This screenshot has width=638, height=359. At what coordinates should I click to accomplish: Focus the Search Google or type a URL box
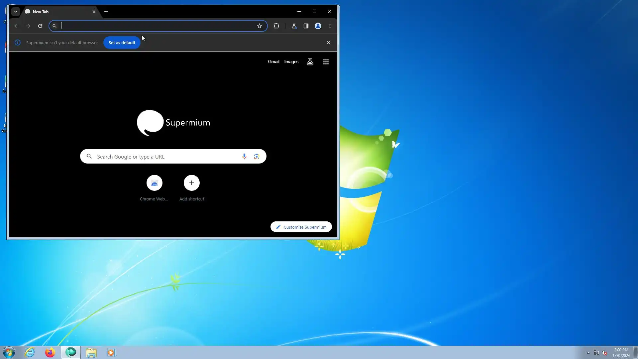click(166, 157)
